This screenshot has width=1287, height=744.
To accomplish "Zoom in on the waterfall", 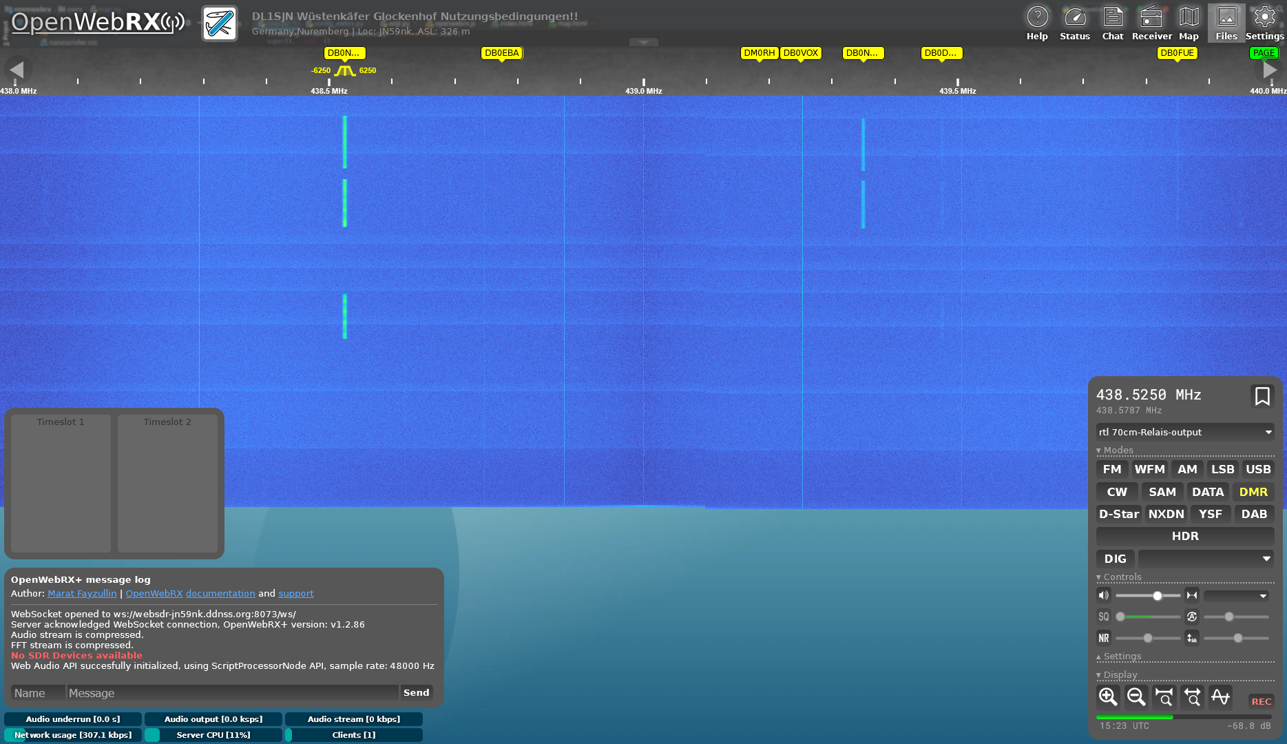I will tap(1107, 697).
